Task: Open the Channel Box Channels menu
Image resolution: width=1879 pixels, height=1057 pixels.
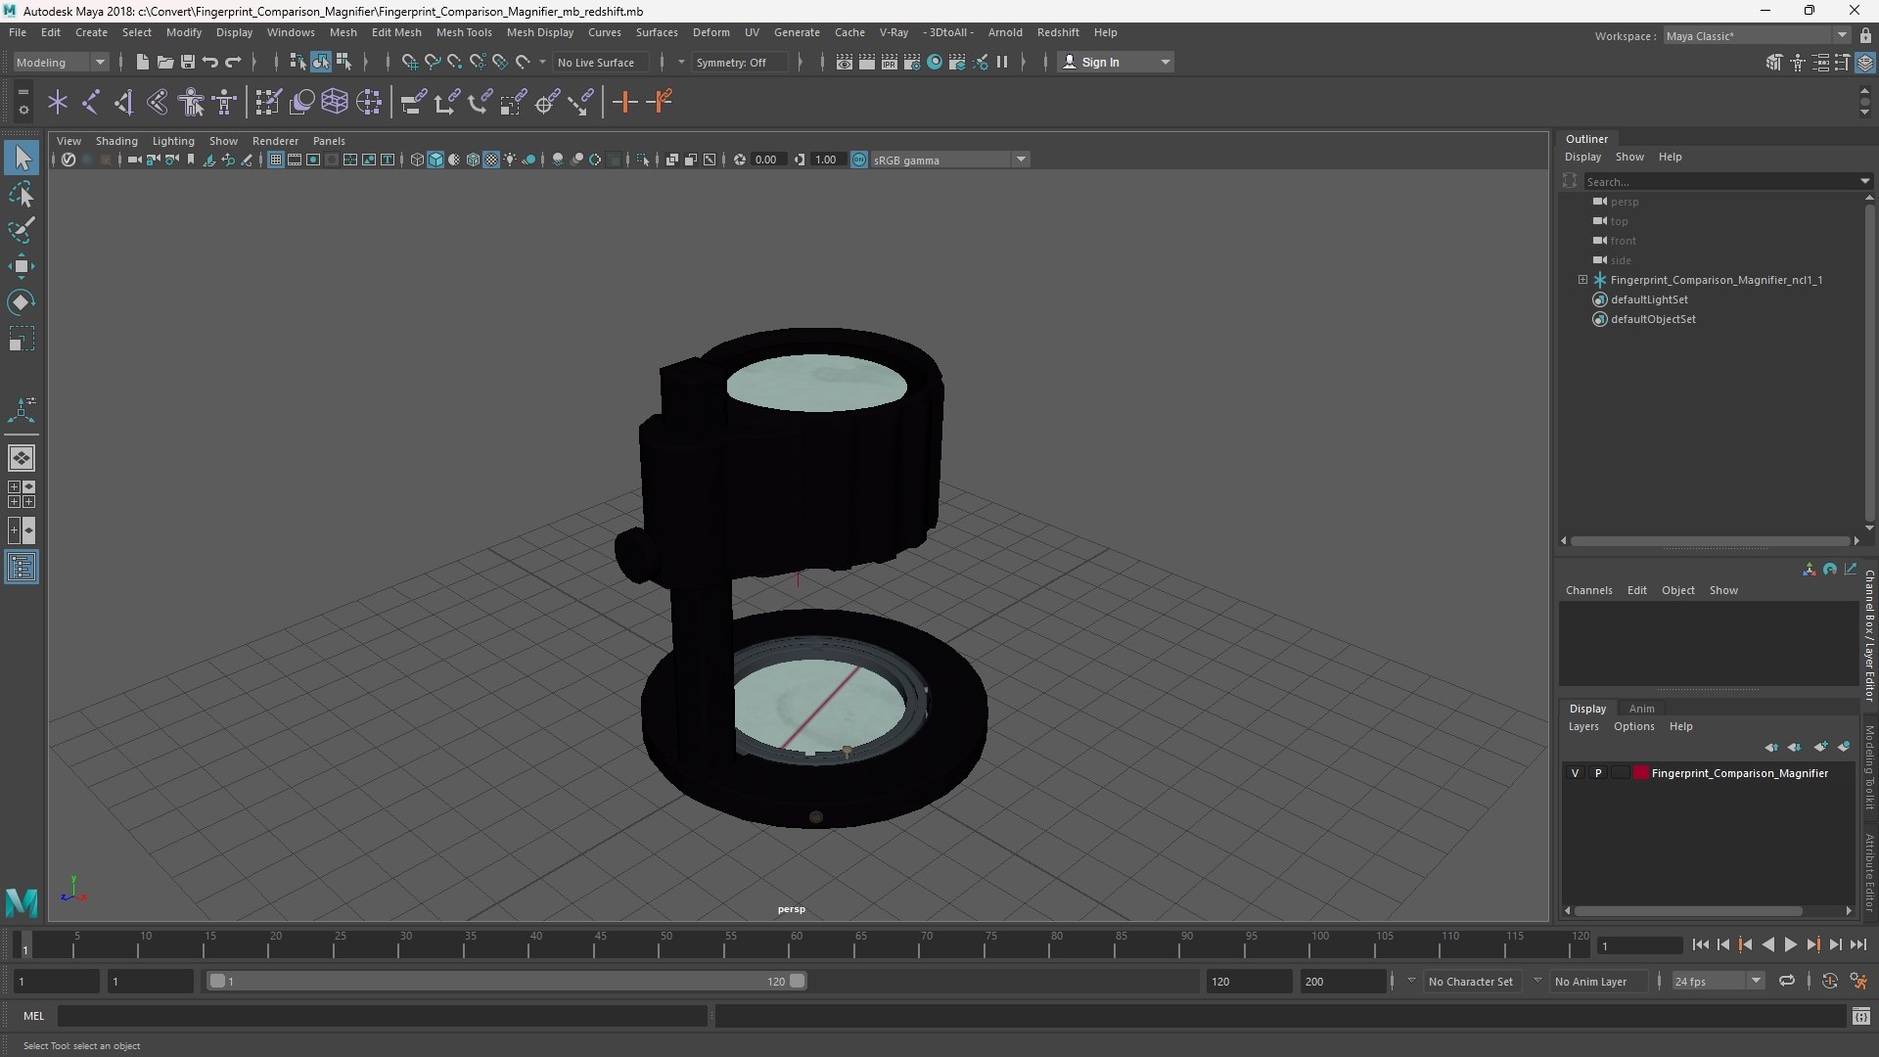Action: (1588, 590)
